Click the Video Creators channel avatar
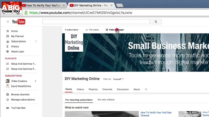 (x=8, y=81)
